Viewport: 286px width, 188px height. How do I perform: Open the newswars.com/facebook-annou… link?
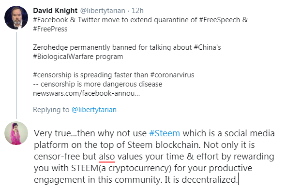pos(87,93)
